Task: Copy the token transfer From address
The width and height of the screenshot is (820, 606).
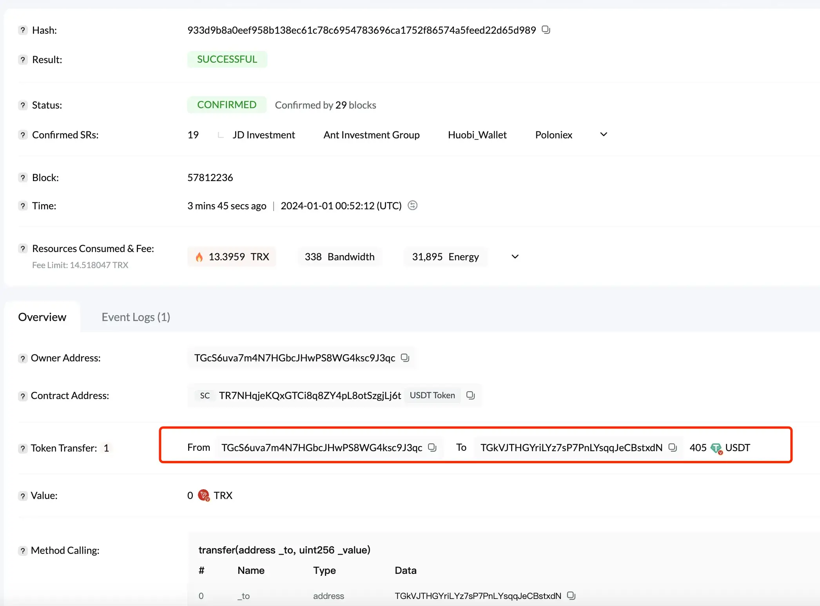Action: pos(432,447)
